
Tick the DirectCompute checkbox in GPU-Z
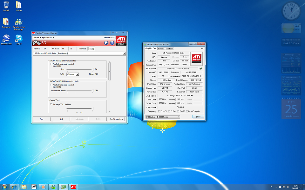(x=187, y=111)
